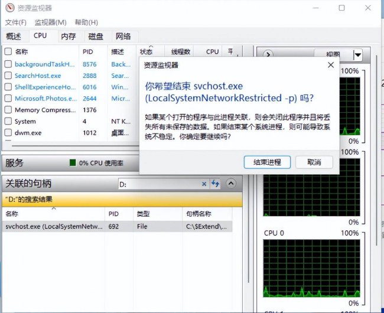Click the 取消 button in the dialog
The height and width of the screenshot is (313, 384).
click(314, 162)
